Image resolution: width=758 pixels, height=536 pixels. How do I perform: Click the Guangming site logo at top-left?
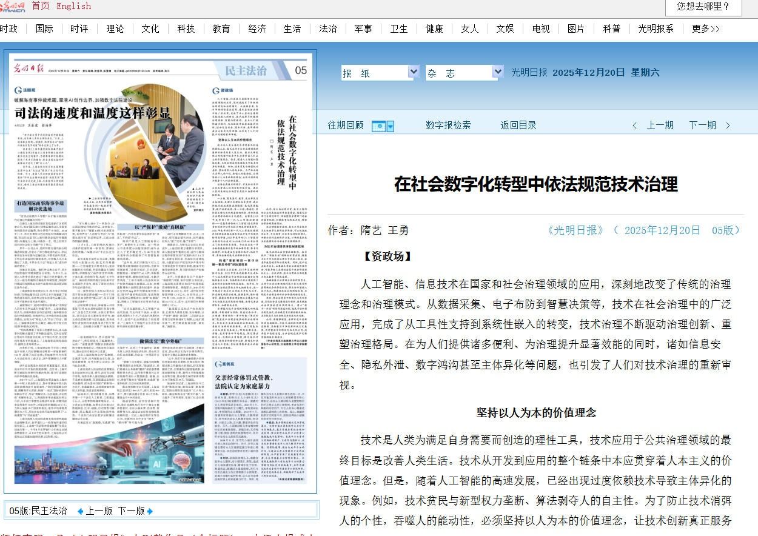point(13,5)
